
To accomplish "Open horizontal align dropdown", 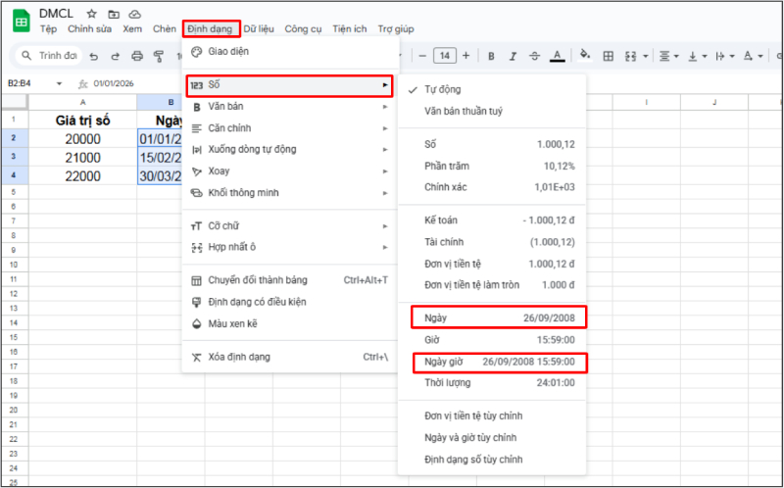I will pos(668,56).
